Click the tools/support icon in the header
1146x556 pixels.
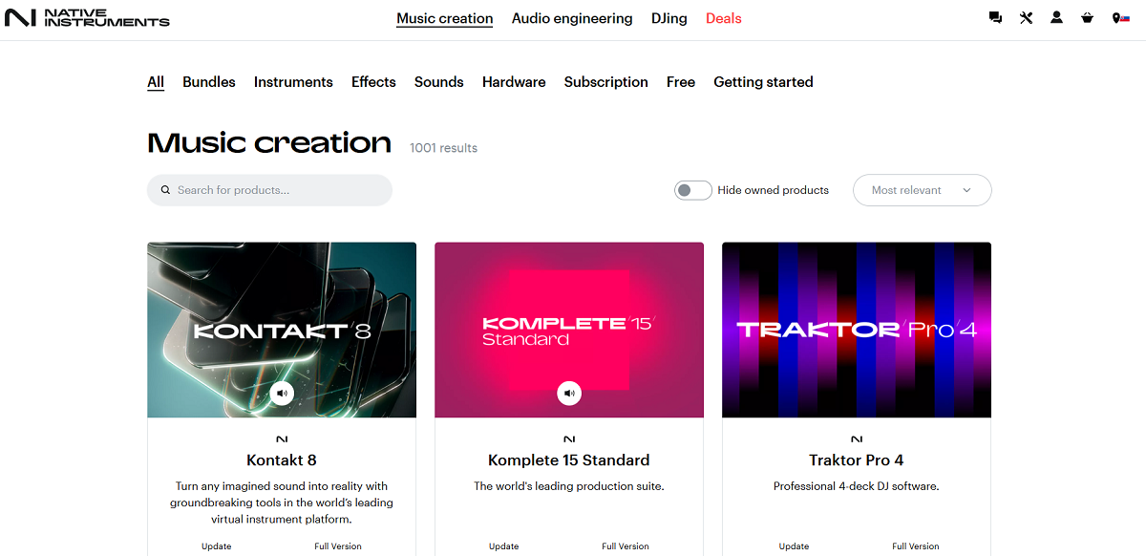1026,17
